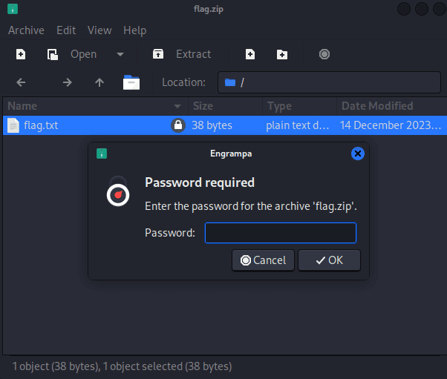Click the status bar object count text
The width and height of the screenshot is (447, 379).
pos(122,366)
